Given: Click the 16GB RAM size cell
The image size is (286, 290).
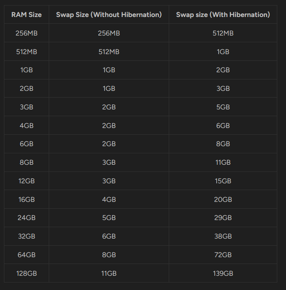Looking at the screenshot, I should [27, 200].
